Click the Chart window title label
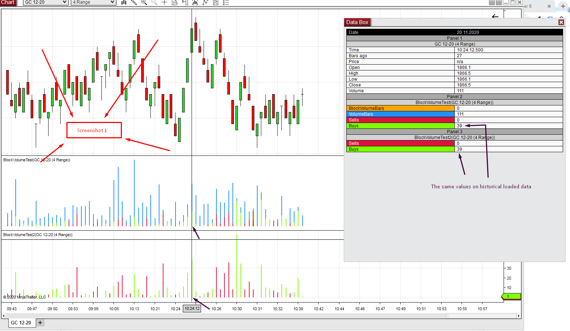The width and height of the screenshot is (570, 331). [x=8, y=3]
